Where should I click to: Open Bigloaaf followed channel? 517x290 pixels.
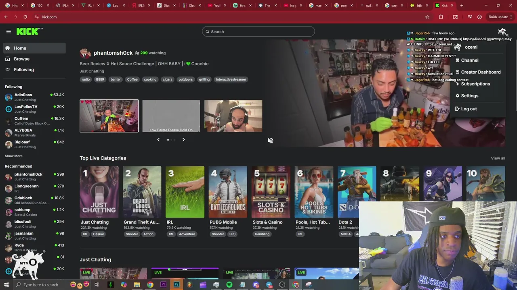(34, 144)
